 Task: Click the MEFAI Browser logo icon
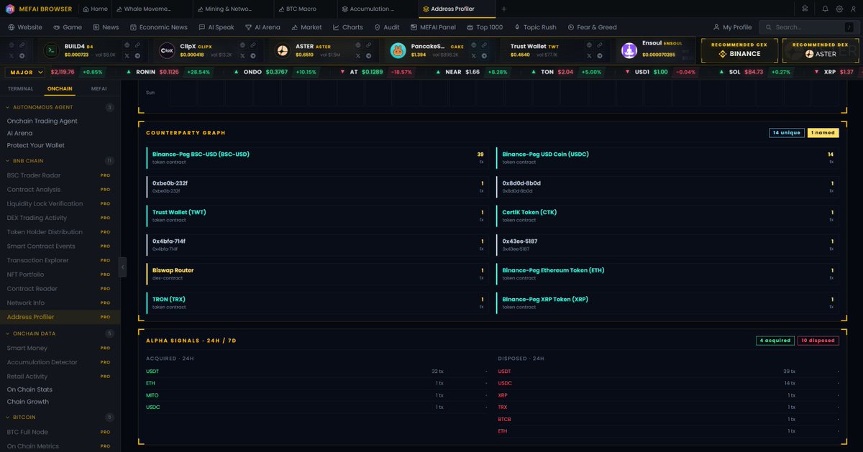[x=9, y=9]
